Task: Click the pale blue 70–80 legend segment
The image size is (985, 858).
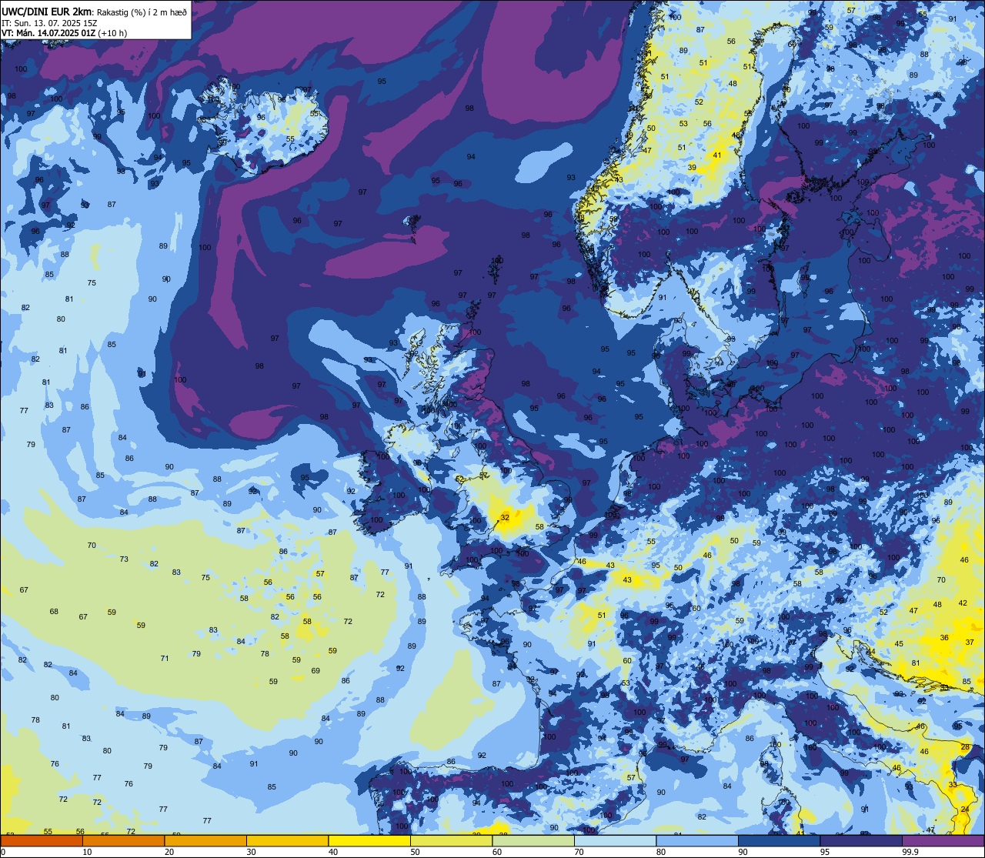Action: tap(615, 840)
